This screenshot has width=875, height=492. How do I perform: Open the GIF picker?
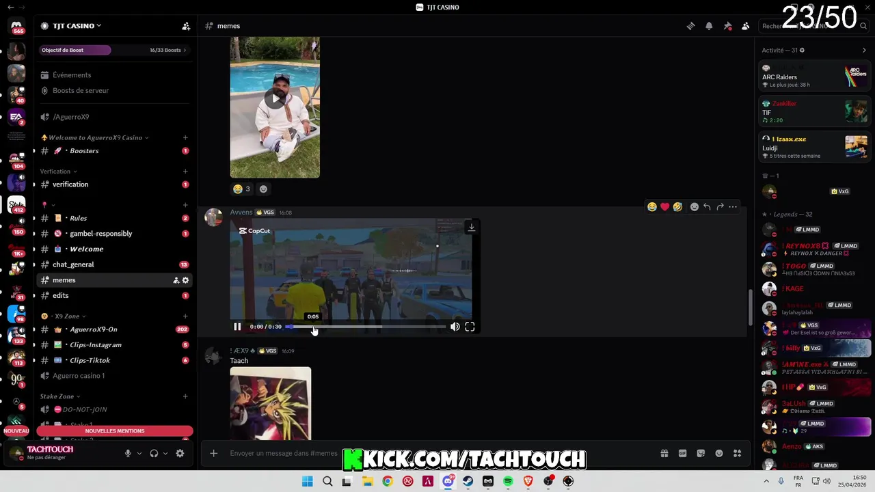(682, 453)
